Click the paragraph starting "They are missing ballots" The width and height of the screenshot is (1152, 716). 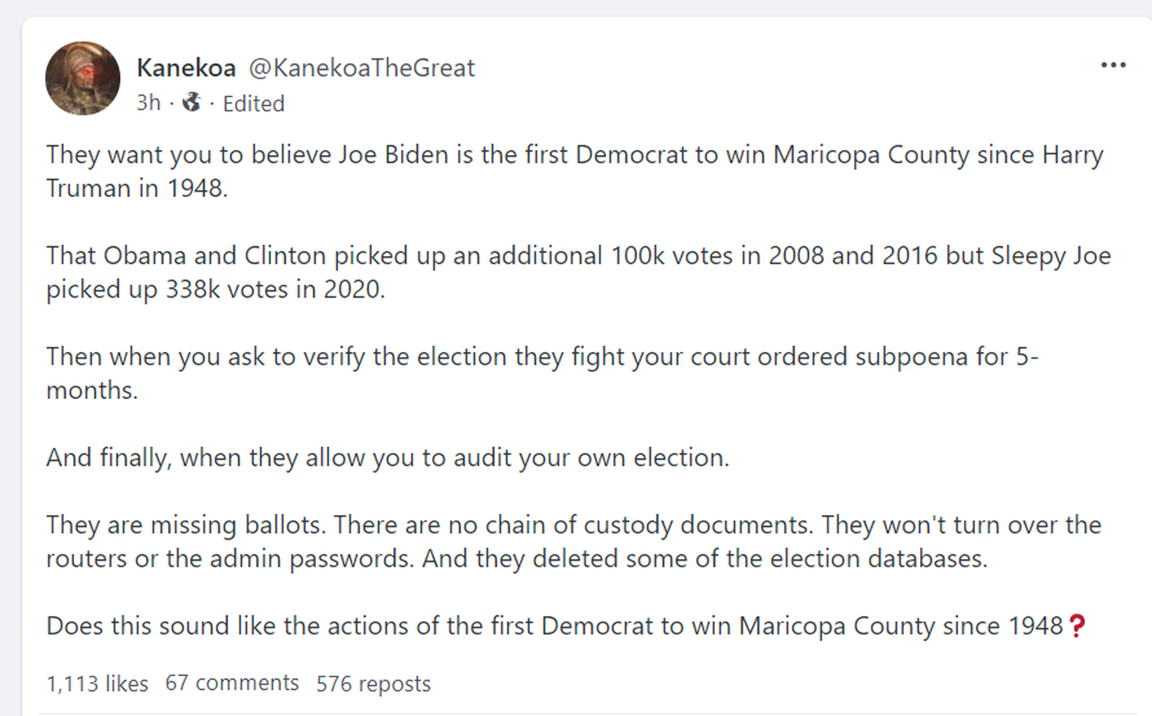pyautogui.click(x=573, y=541)
